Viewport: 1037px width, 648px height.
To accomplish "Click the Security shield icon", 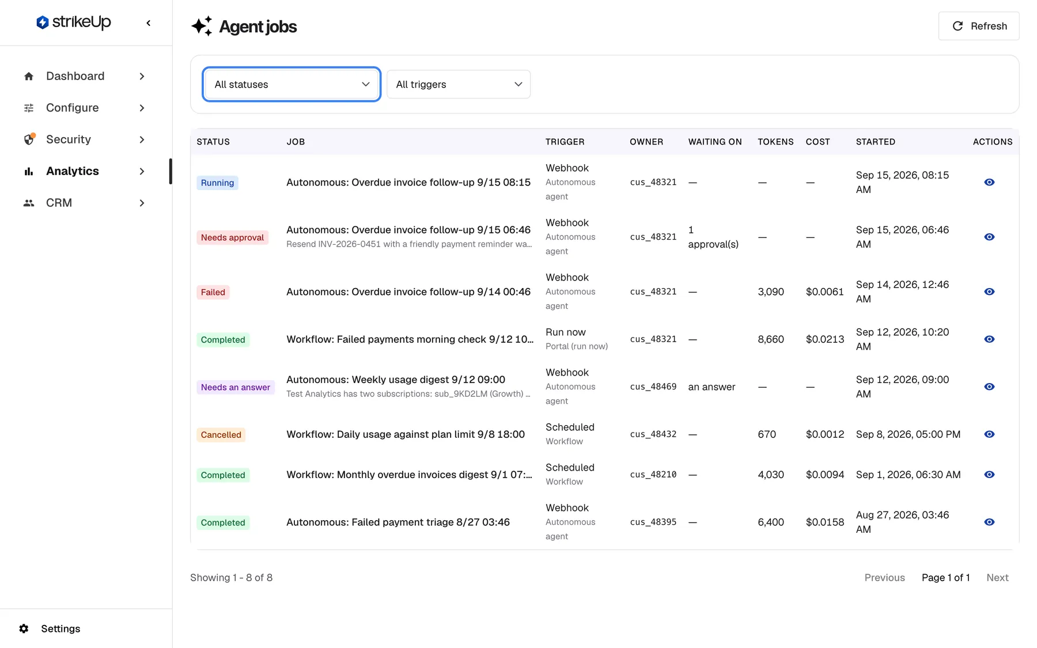I will (29, 139).
